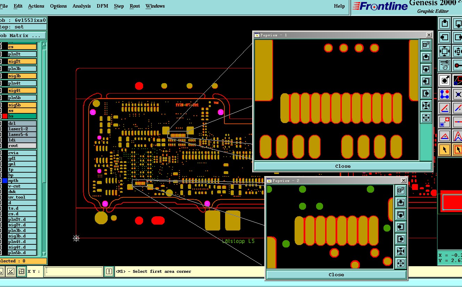This screenshot has height=287, width=462.
Task: Close Popview 1 with its Close button
Action: click(343, 166)
